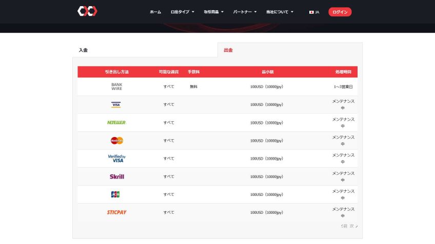
Task: Click the Neteller logo
Action: [116, 123]
